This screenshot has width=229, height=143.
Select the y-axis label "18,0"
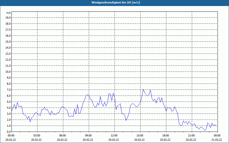pos(8,24)
